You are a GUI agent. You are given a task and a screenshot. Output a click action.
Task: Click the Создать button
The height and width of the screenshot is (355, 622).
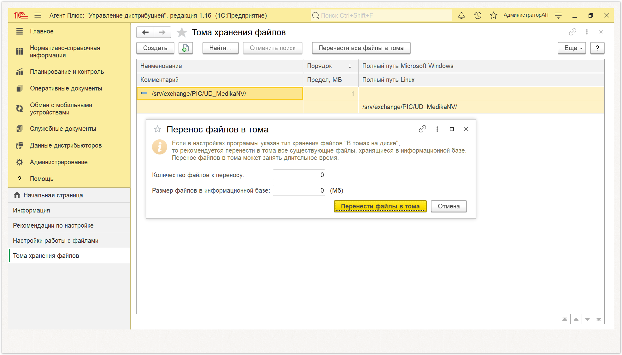155,48
